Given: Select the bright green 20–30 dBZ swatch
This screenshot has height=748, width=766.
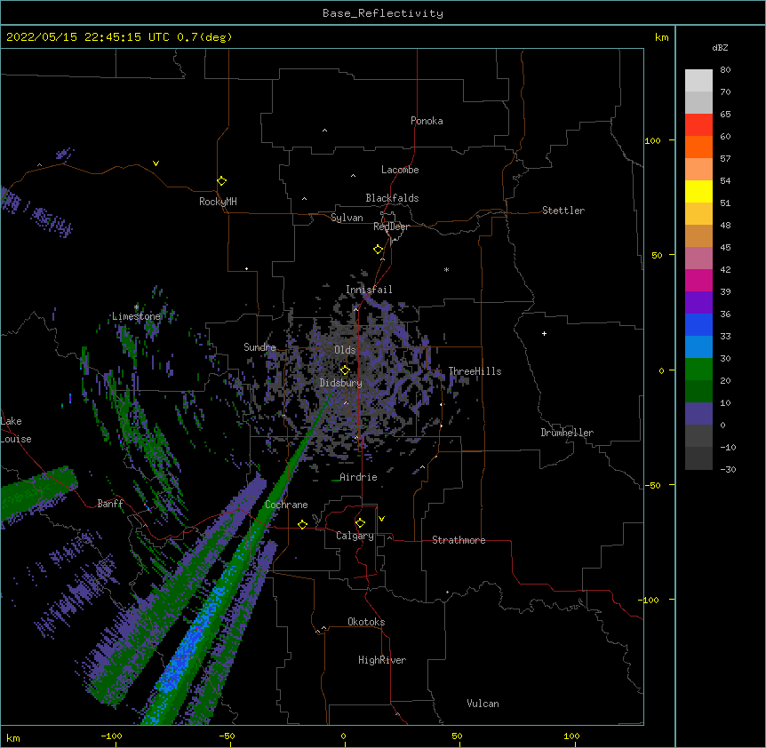Looking at the screenshot, I should (698, 370).
